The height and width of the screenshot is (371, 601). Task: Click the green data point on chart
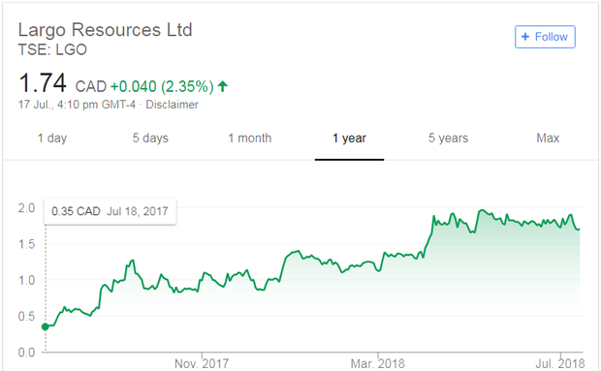click(x=46, y=326)
